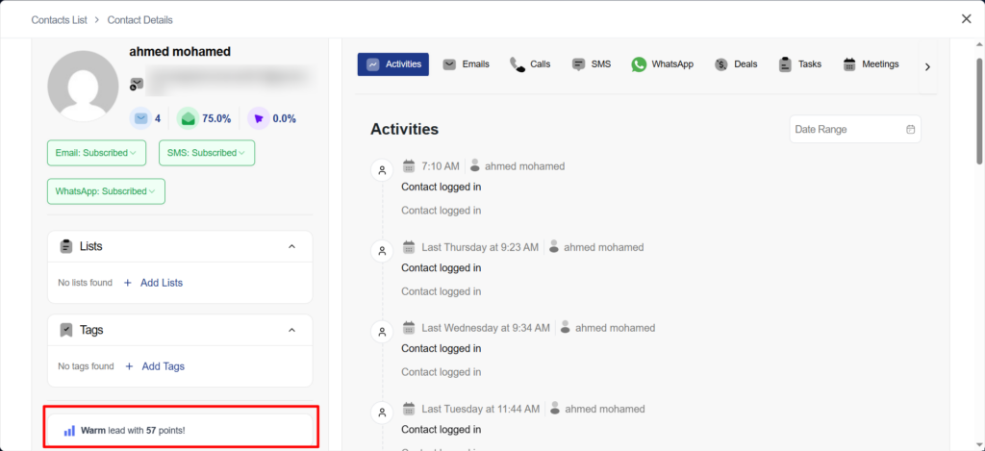Image resolution: width=985 pixels, height=451 pixels.
Task: Click the Warm lead score bar chart icon
Action: [69, 430]
